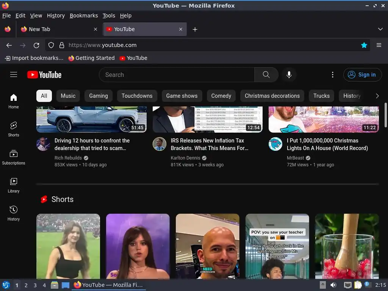Reload the current page
388x291 pixels.
[x=36, y=45]
